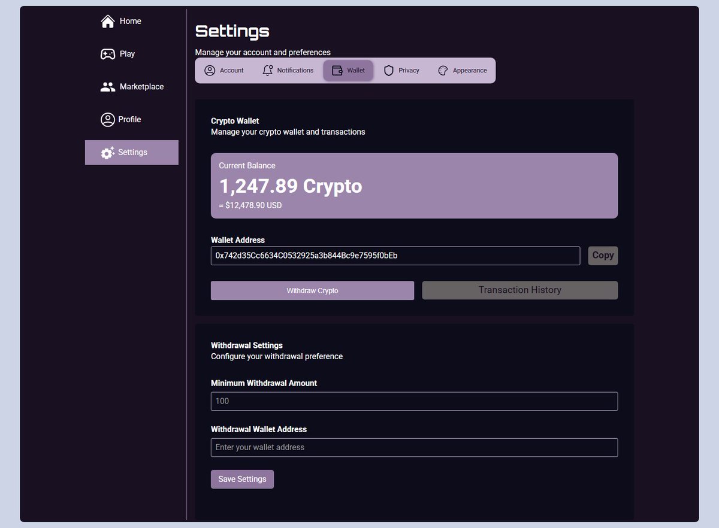Screen dimensions: 719x528
Task: Switch to the Appearance tab label
Action: pyautogui.click(x=470, y=71)
